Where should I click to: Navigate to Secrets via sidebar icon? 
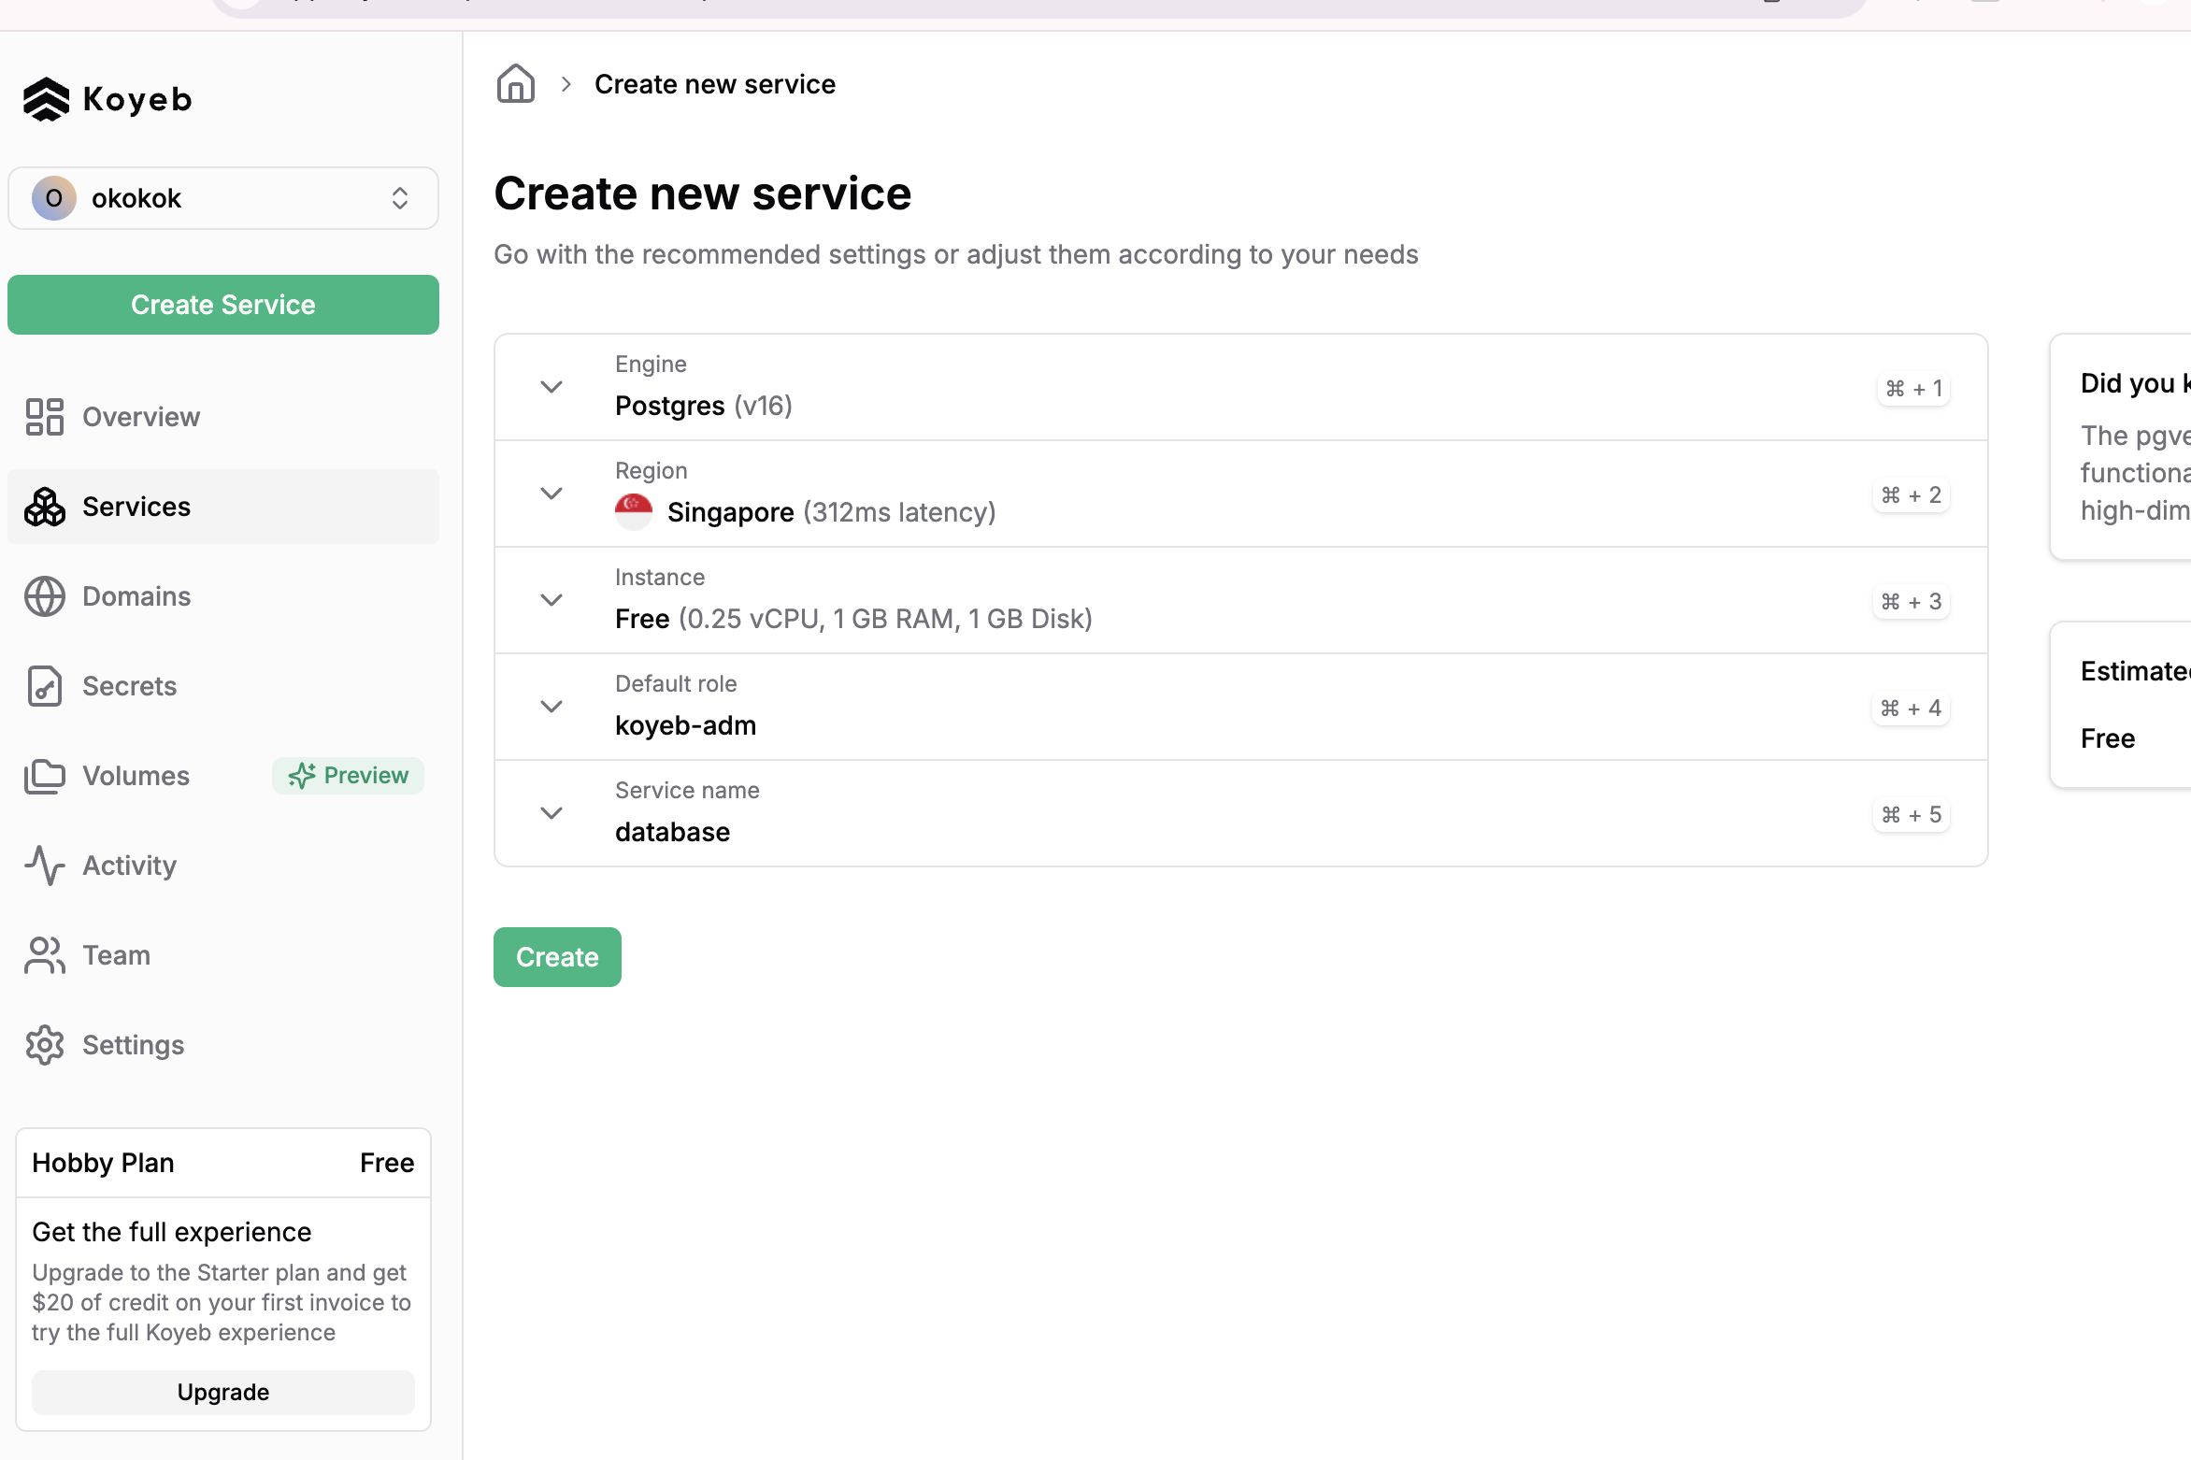(x=129, y=685)
